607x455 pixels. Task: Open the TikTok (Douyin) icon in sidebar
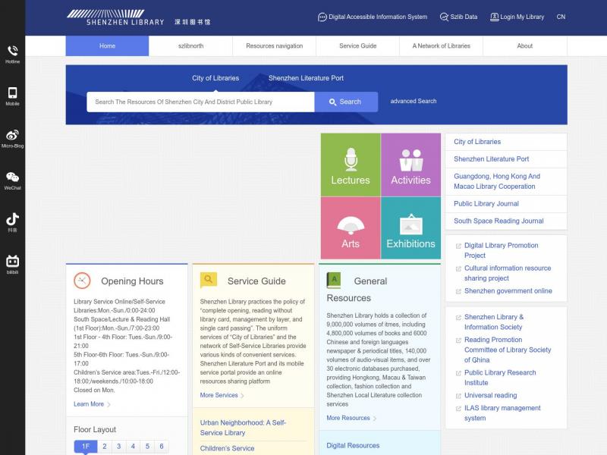[x=12, y=219]
